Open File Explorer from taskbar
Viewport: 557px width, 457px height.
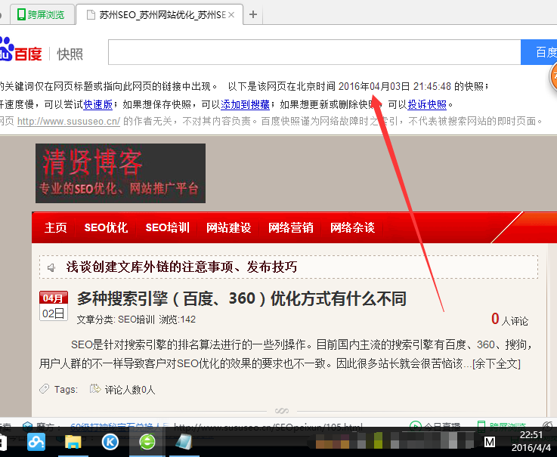click(73, 441)
